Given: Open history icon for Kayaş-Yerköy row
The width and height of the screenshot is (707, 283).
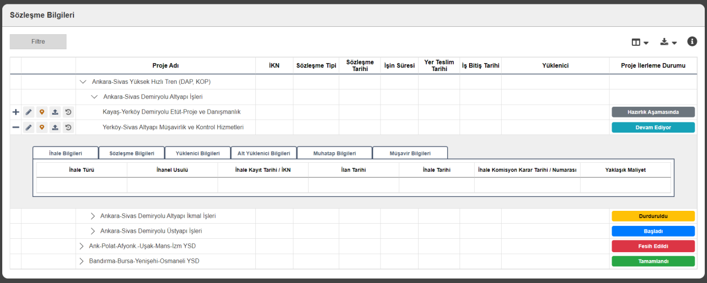Looking at the screenshot, I should pyautogui.click(x=68, y=112).
